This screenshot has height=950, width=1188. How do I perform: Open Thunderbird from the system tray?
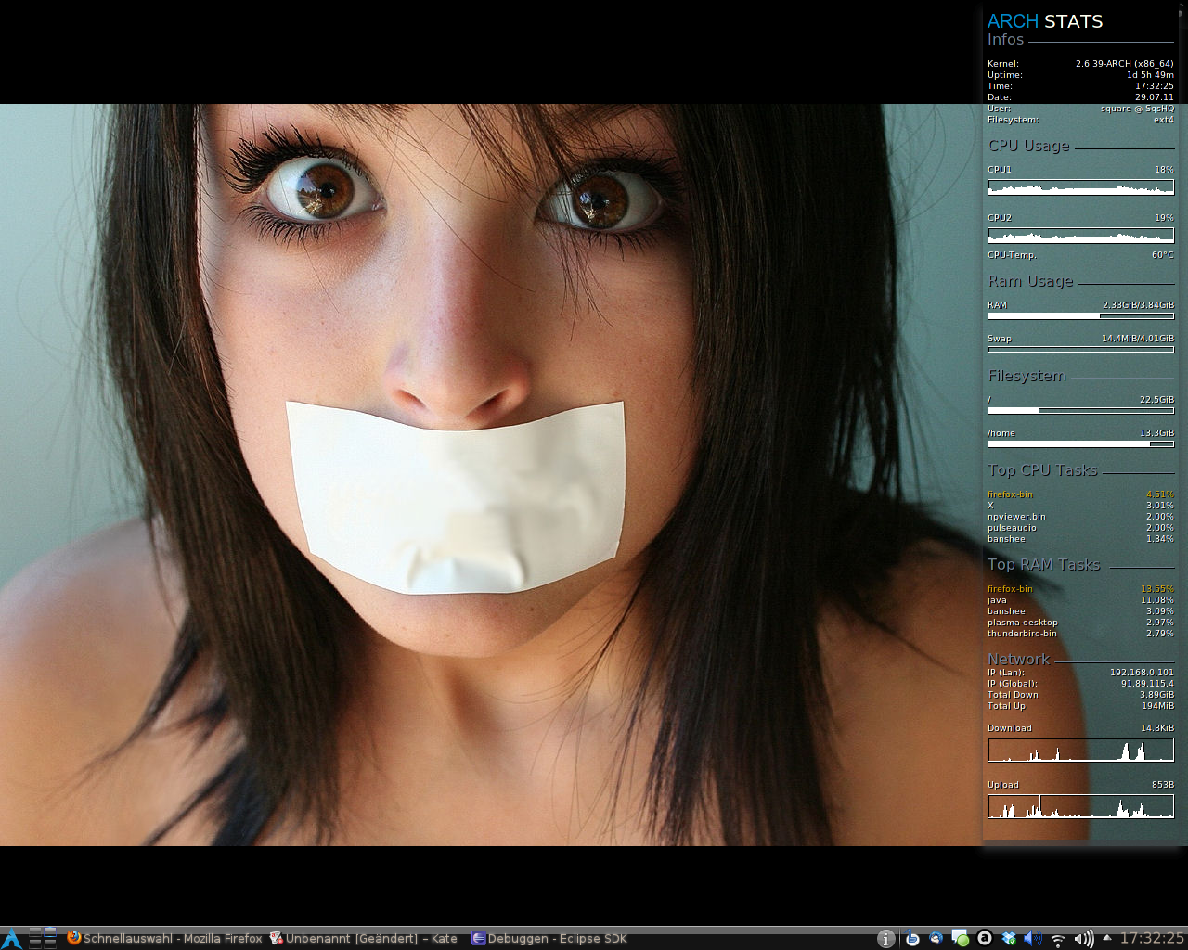936,939
